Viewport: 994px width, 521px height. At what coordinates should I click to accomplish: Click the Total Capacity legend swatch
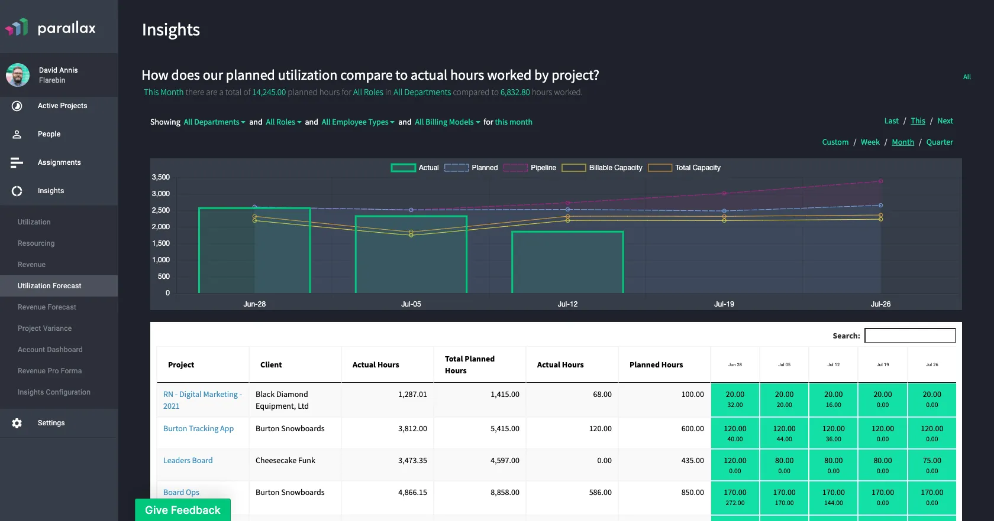(x=660, y=168)
